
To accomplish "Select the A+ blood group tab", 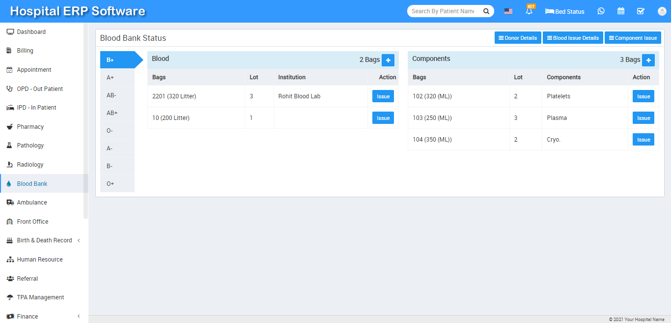I will (111, 78).
